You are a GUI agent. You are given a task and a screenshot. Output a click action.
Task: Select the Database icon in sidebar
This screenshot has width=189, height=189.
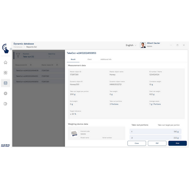[5, 83]
